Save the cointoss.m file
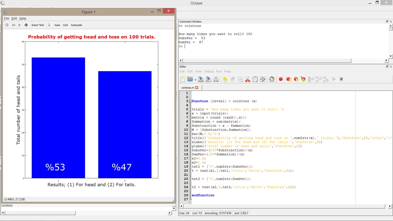Screen dimensions: 393x221 pyautogui.click(x=201, y=79)
